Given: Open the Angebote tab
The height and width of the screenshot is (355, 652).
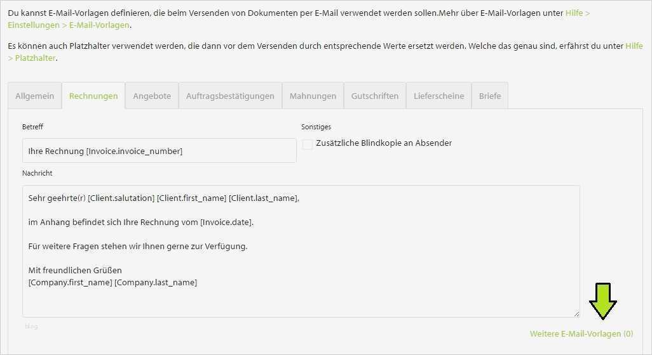Looking at the screenshot, I should 152,96.
